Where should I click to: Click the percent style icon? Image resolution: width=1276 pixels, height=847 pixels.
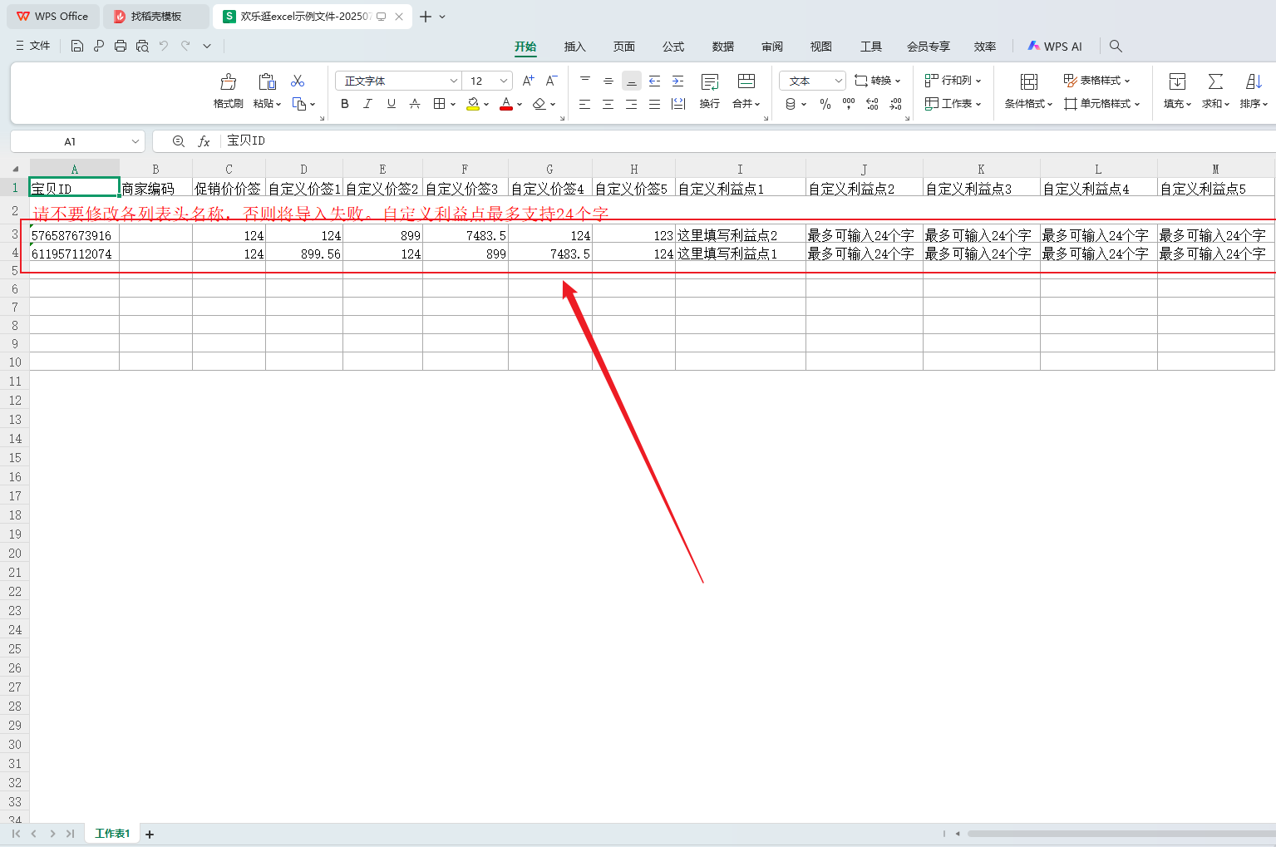click(x=825, y=104)
